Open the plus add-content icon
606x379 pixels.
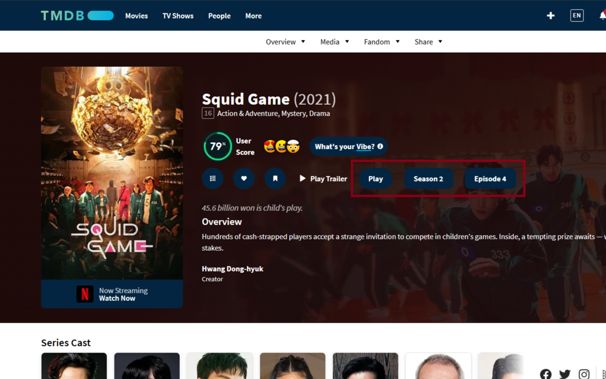point(551,16)
